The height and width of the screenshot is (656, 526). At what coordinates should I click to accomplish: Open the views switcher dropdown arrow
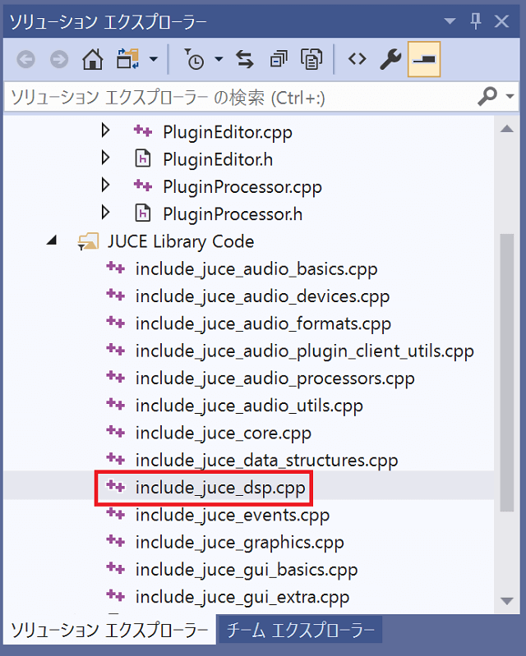point(154,59)
